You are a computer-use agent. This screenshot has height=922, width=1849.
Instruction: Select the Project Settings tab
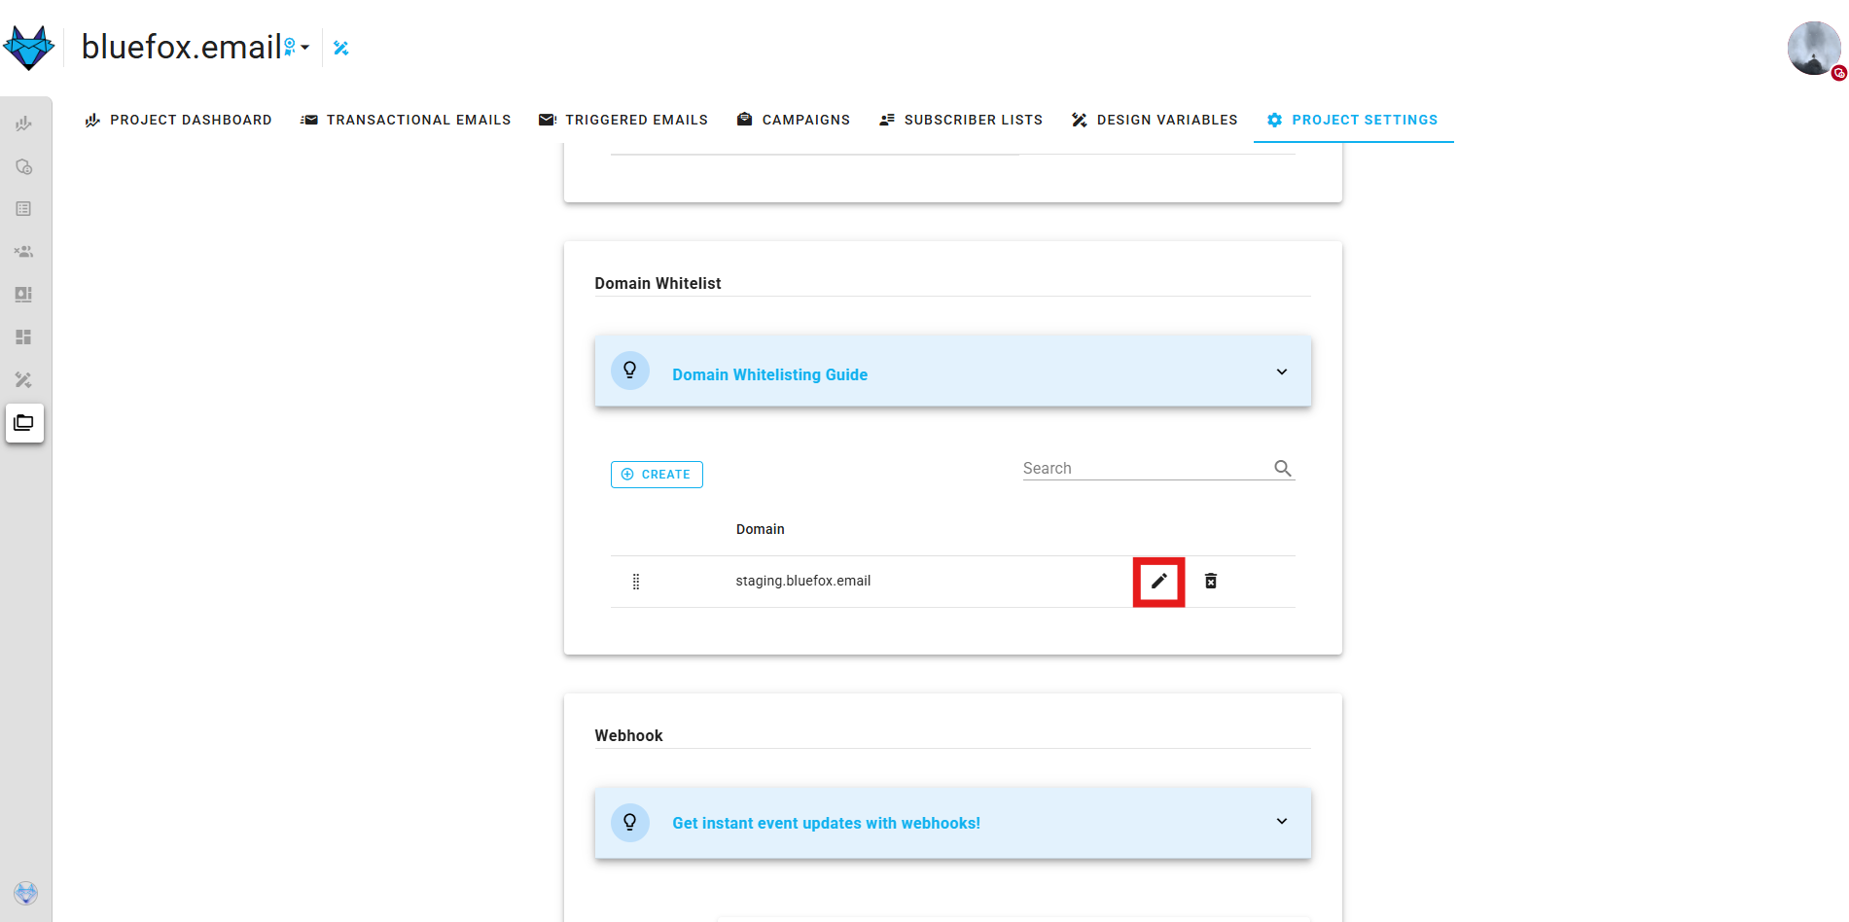point(1353,120)
